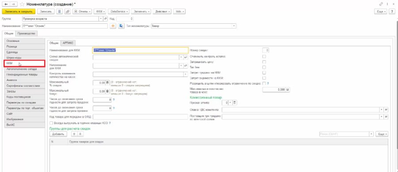Open calculator for Максимальный % скидки
Viewport: 398px width, 172px height.
click(x=107, y=82)
